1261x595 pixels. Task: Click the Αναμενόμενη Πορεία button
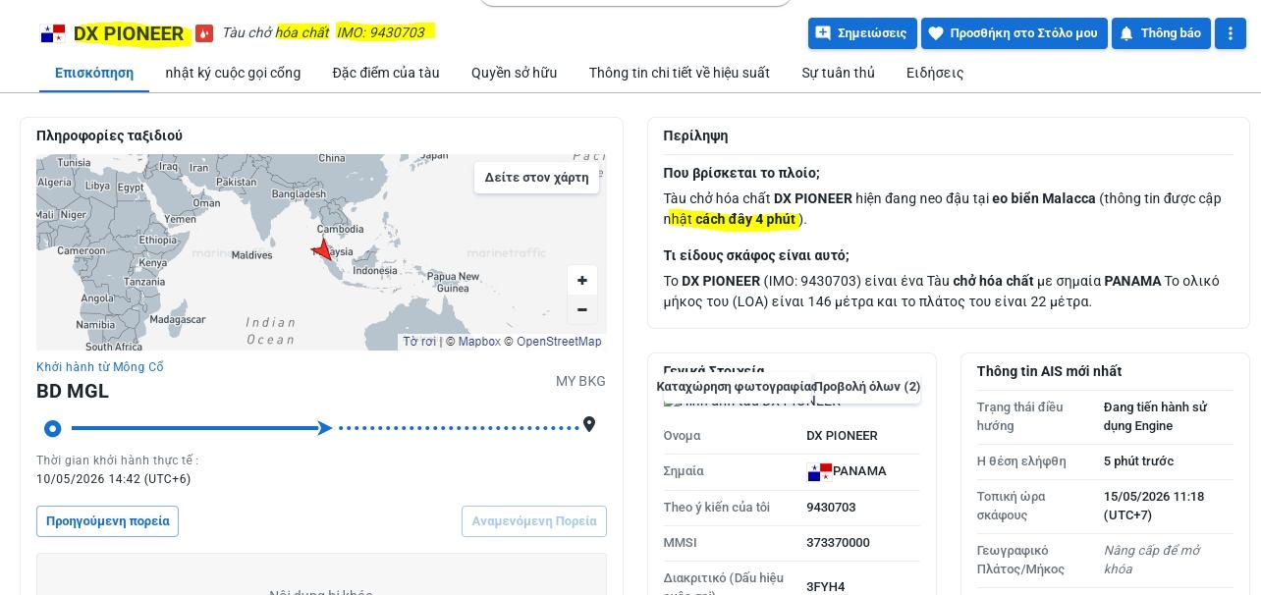[x=534, y=521]
